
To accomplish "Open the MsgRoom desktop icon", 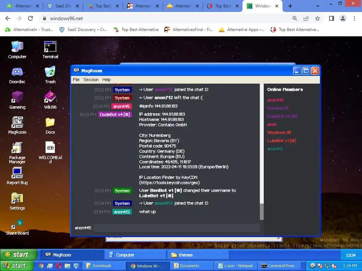I will 17,125.
